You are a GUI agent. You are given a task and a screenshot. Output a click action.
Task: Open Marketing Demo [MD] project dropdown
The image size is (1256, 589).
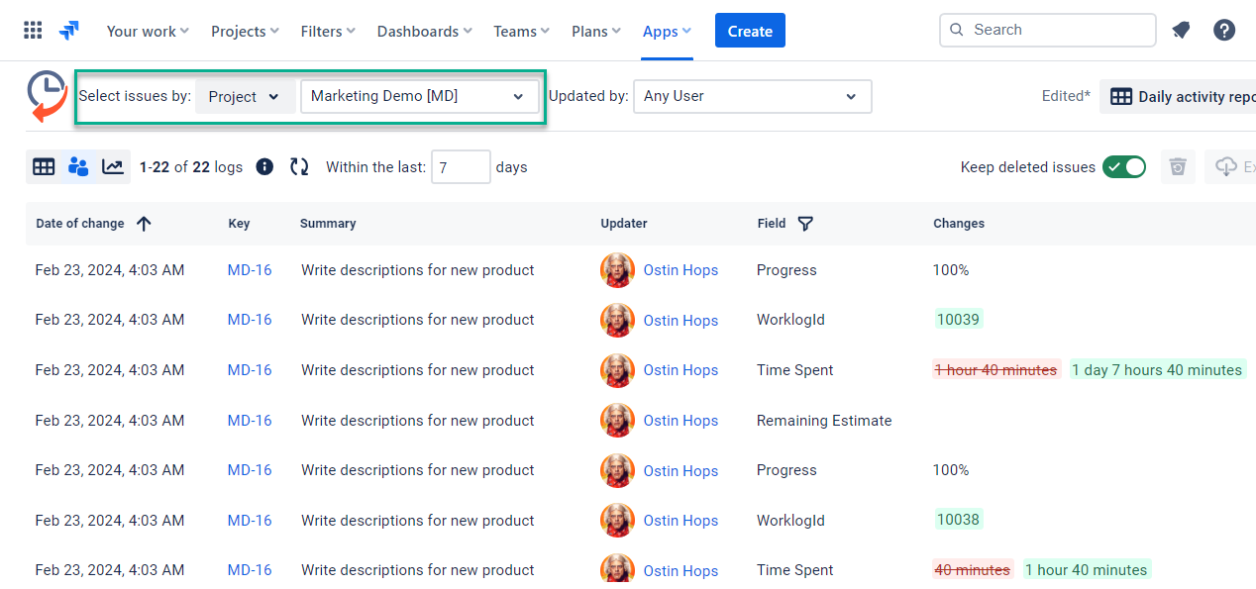pos(419,97)
